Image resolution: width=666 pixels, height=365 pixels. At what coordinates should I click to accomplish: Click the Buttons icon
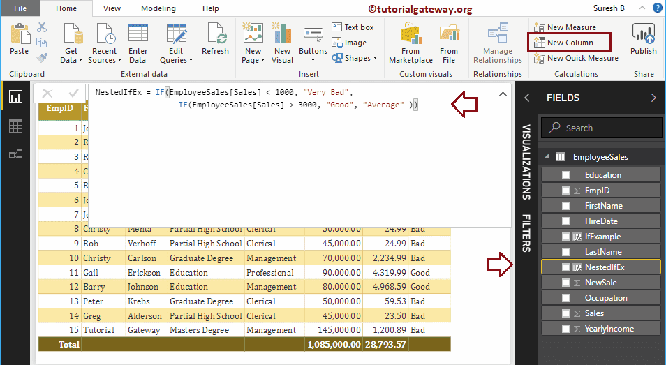click(313, 35)
